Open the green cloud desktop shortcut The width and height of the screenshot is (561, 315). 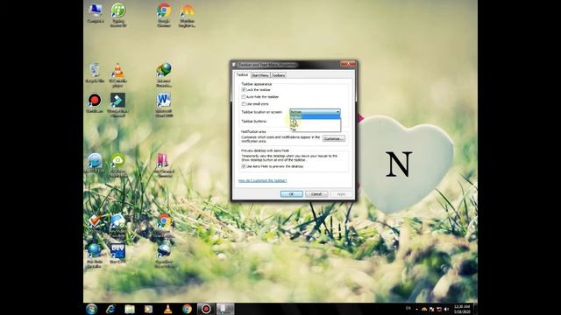pos(117,165)
